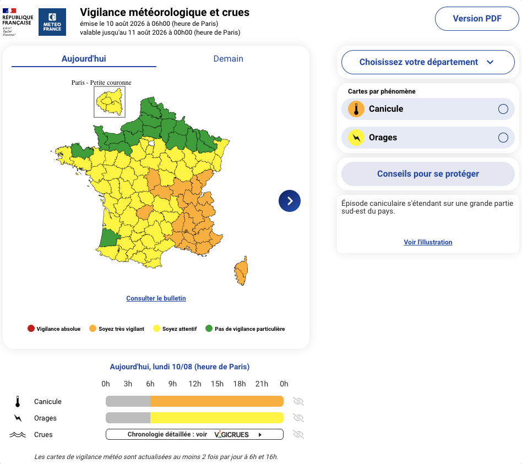The width and height of the screenshot is (522, 464).
Task: Select the Aujourd'hui tab
Action: (84, 58)
